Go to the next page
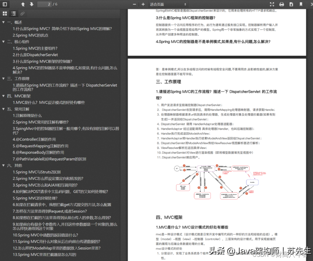The image size is (313, 261). tap(21, 4)
